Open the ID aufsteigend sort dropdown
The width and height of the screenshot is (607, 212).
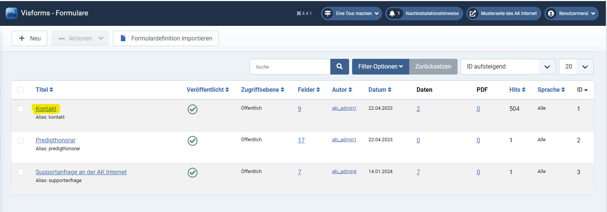click(x=508, y=67)
